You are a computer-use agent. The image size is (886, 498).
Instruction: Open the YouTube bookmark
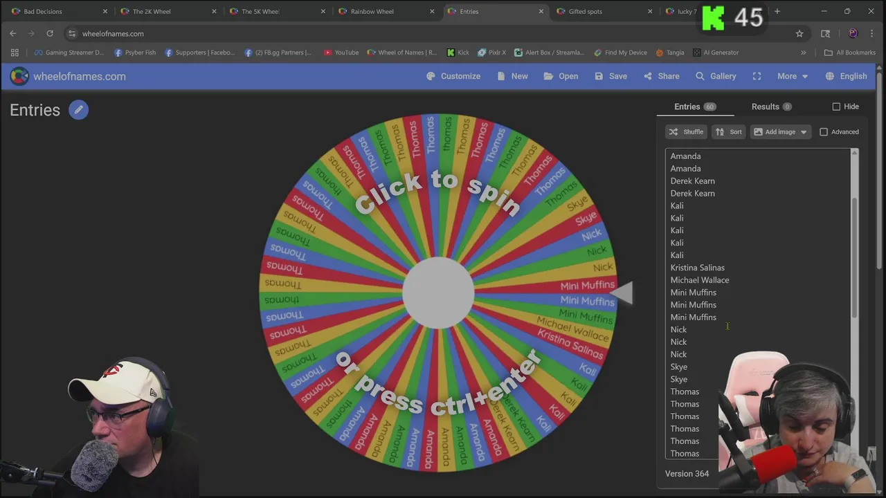pos(341,53)
